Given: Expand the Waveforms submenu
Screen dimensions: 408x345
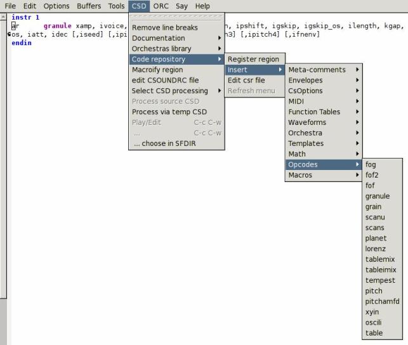Looking at the screenshot, I should (x=324, y=122).
